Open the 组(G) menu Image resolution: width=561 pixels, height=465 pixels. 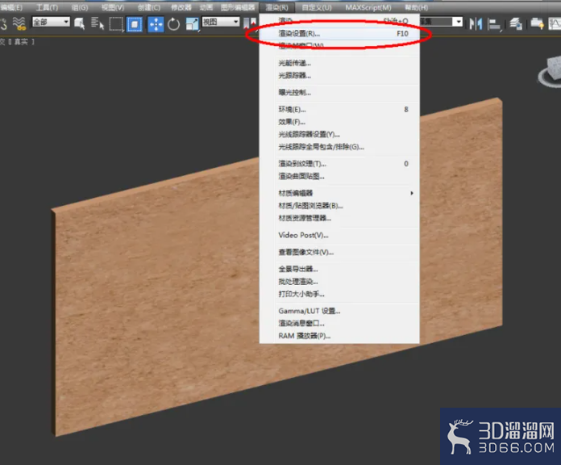point(80,7)
